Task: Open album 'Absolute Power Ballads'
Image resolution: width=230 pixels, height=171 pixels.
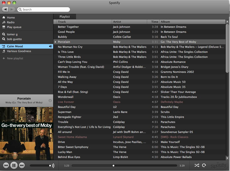Action: pos(176,157)
